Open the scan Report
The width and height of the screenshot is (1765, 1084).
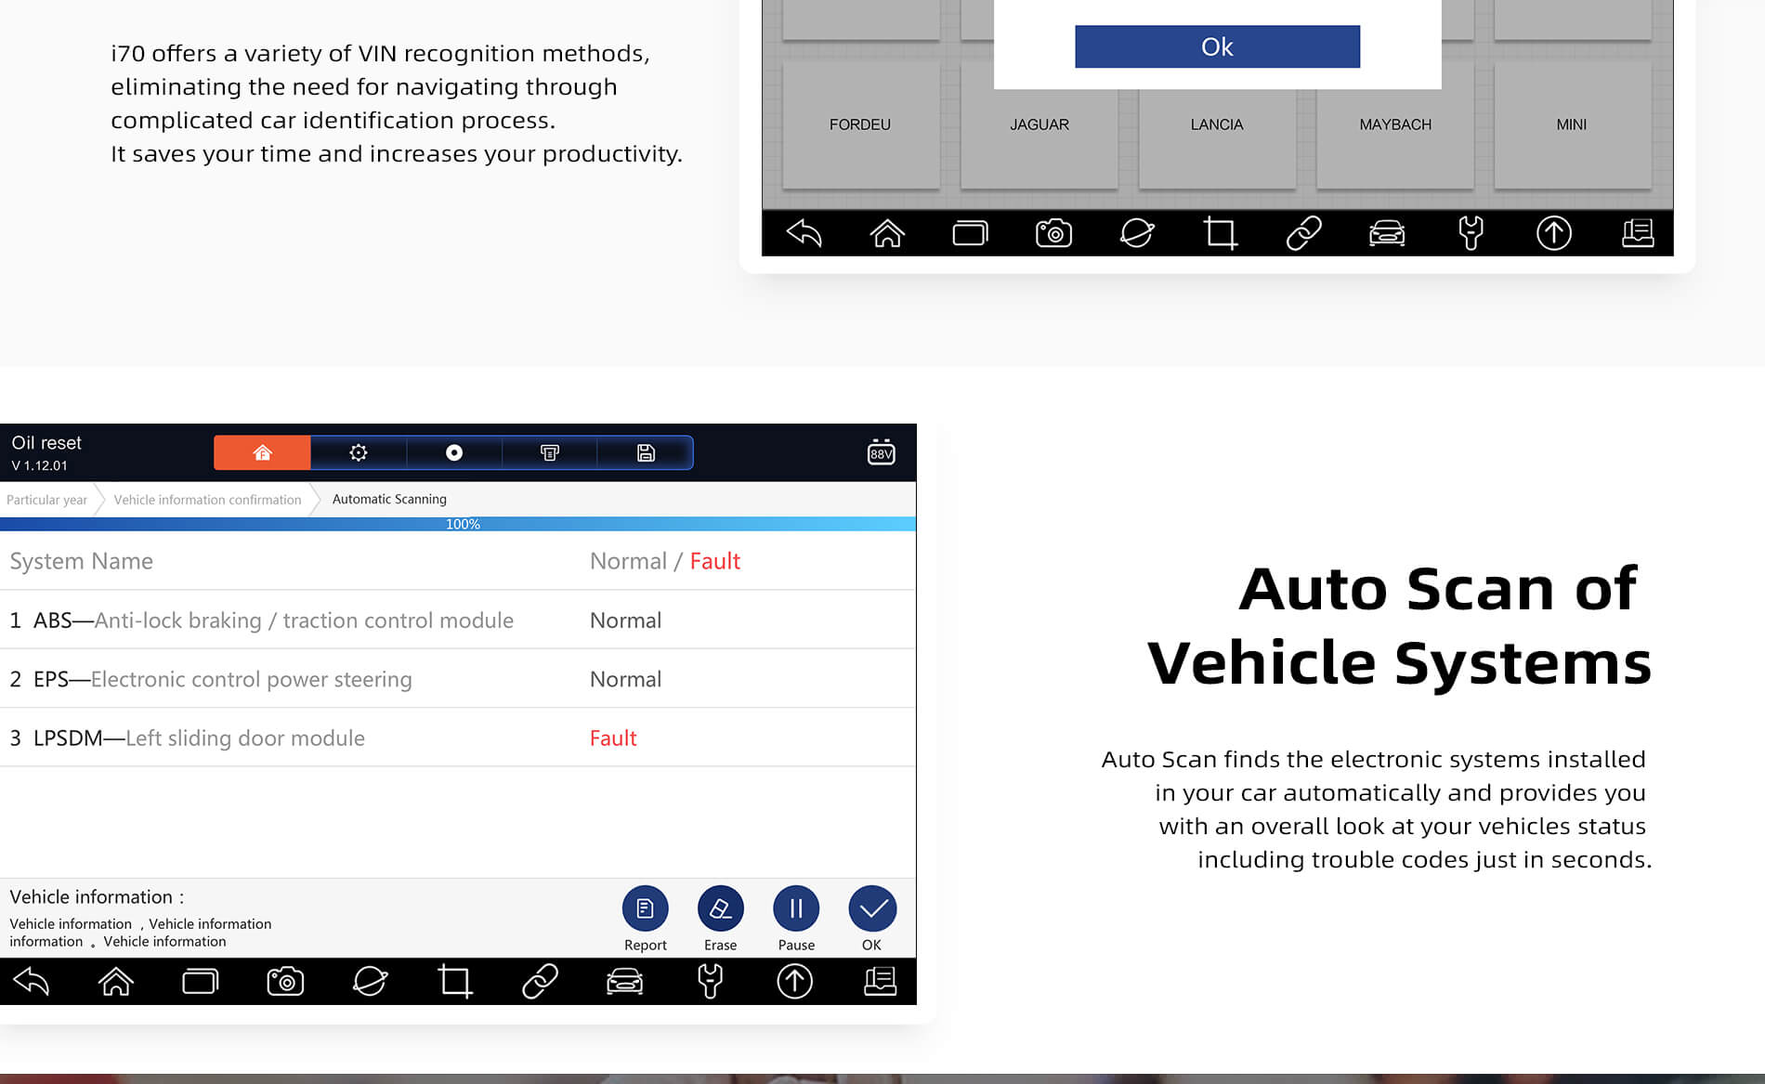click(x=645, y=909)
